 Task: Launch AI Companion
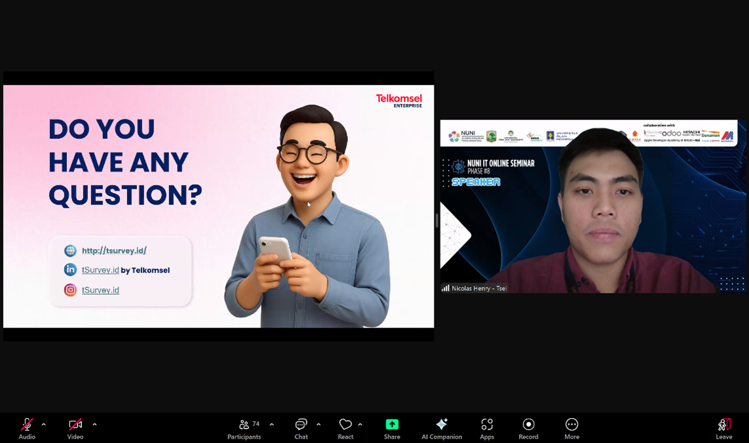tap(442, 428)
